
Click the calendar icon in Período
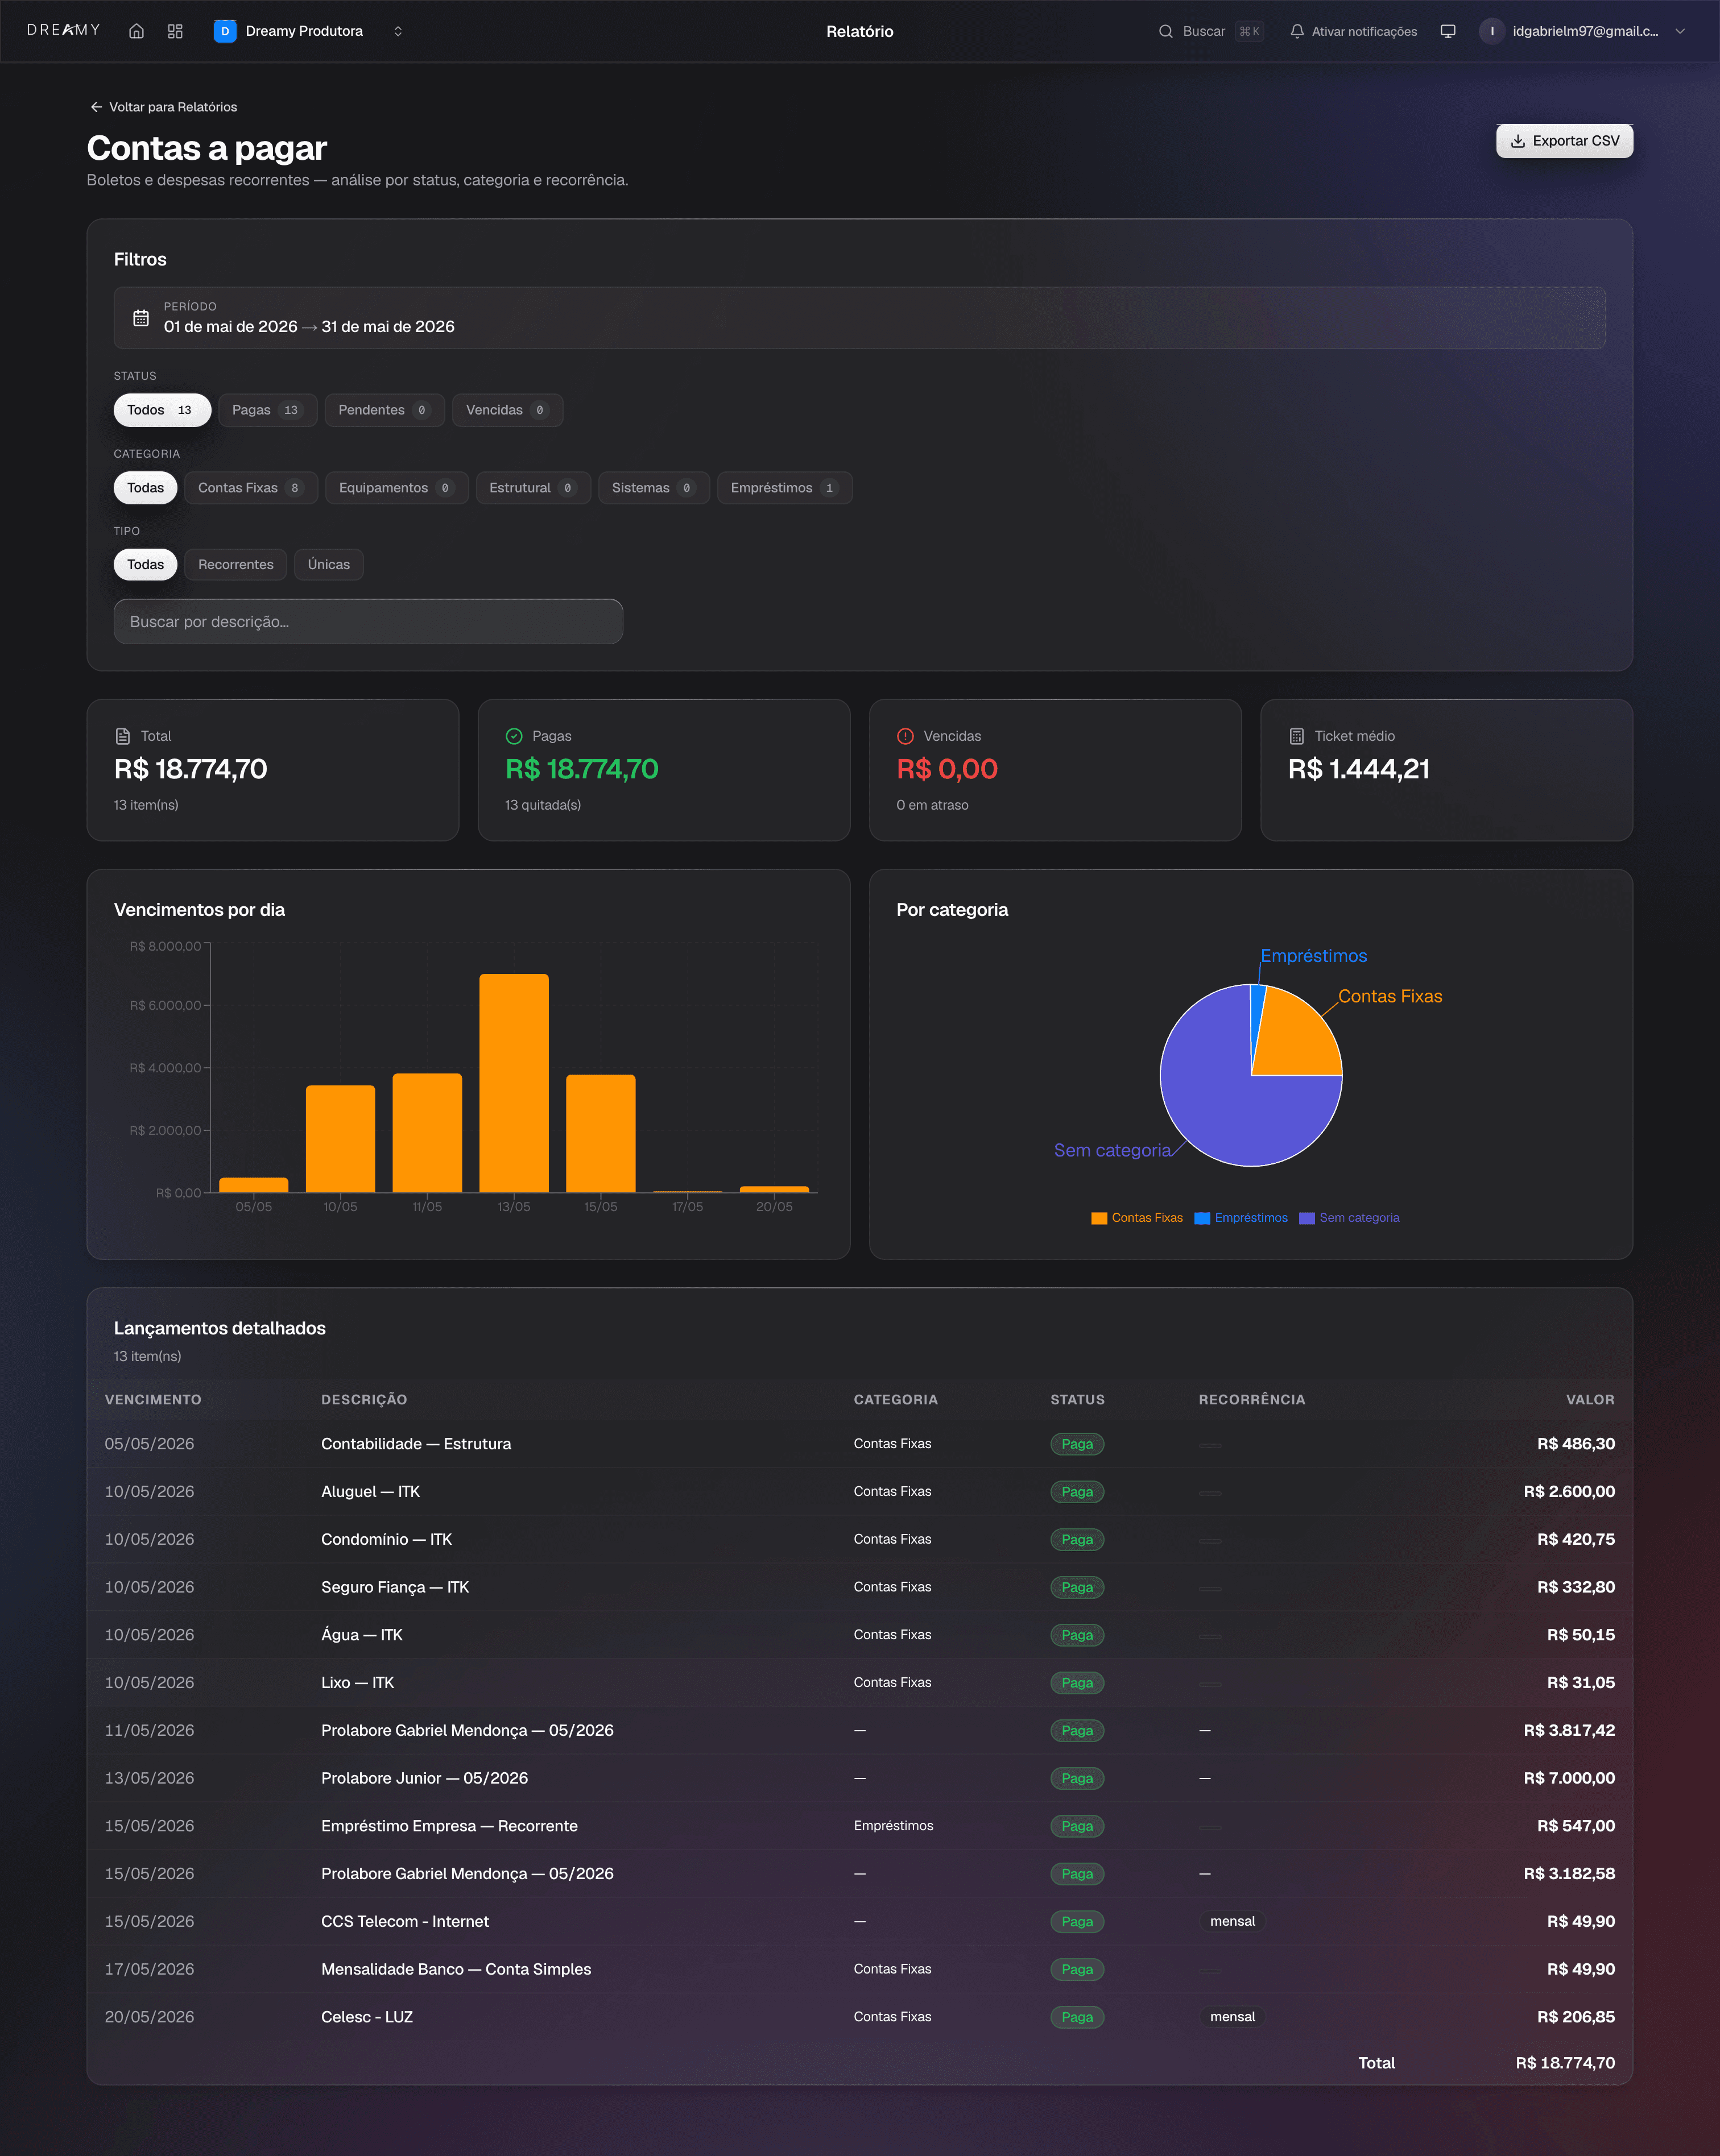pyautogui.click(x=141, y=318)
